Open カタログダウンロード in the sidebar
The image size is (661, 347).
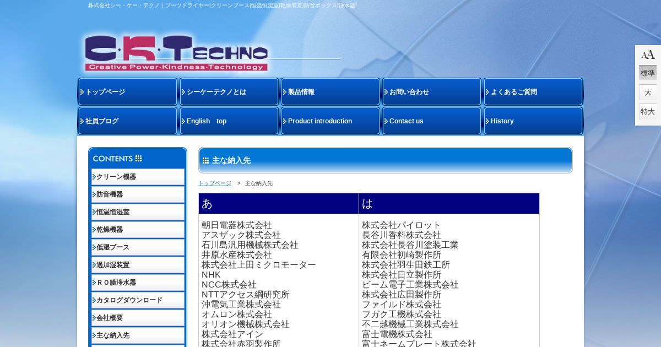(138, 300)
